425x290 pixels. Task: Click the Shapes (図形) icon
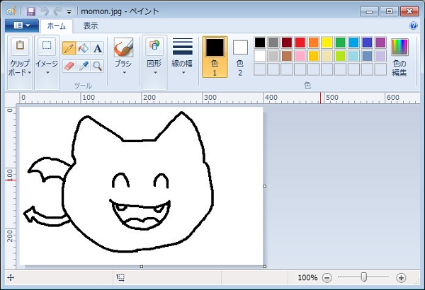tap(154, 47)
